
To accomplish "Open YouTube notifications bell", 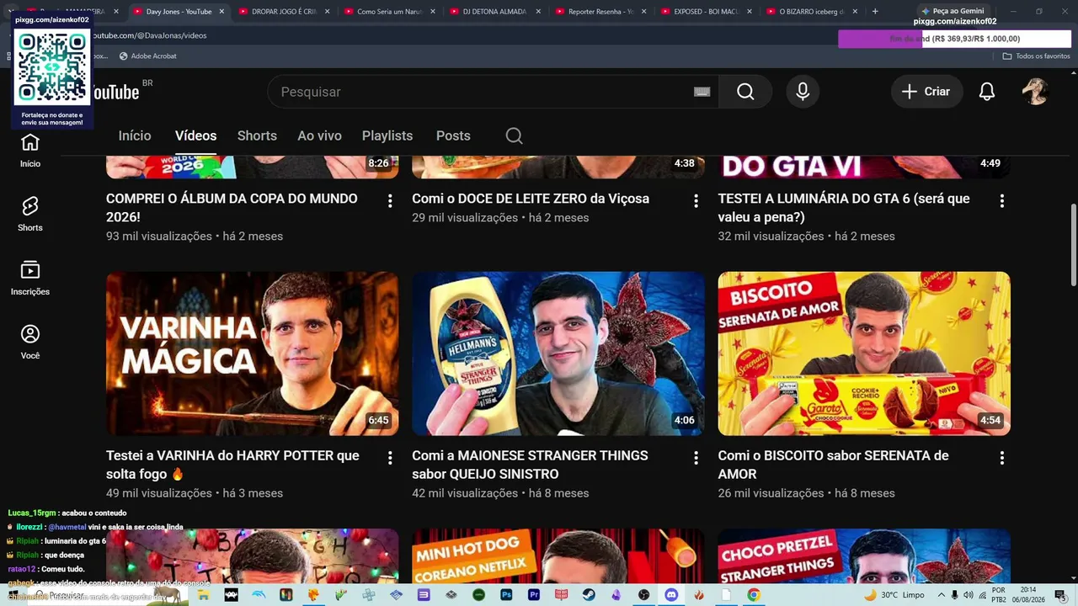I will (x=987, y=92).
